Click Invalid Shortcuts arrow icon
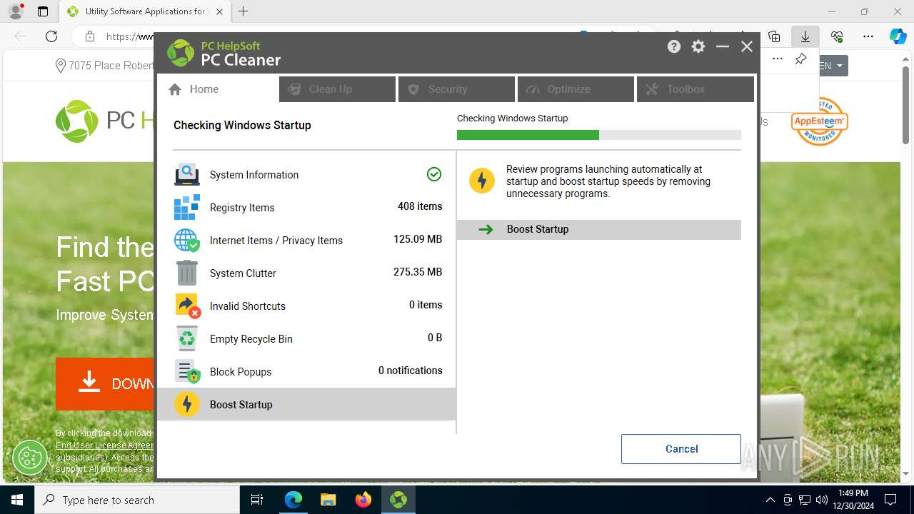This screenshot has height=514, width=914. [x=187, y=306]
